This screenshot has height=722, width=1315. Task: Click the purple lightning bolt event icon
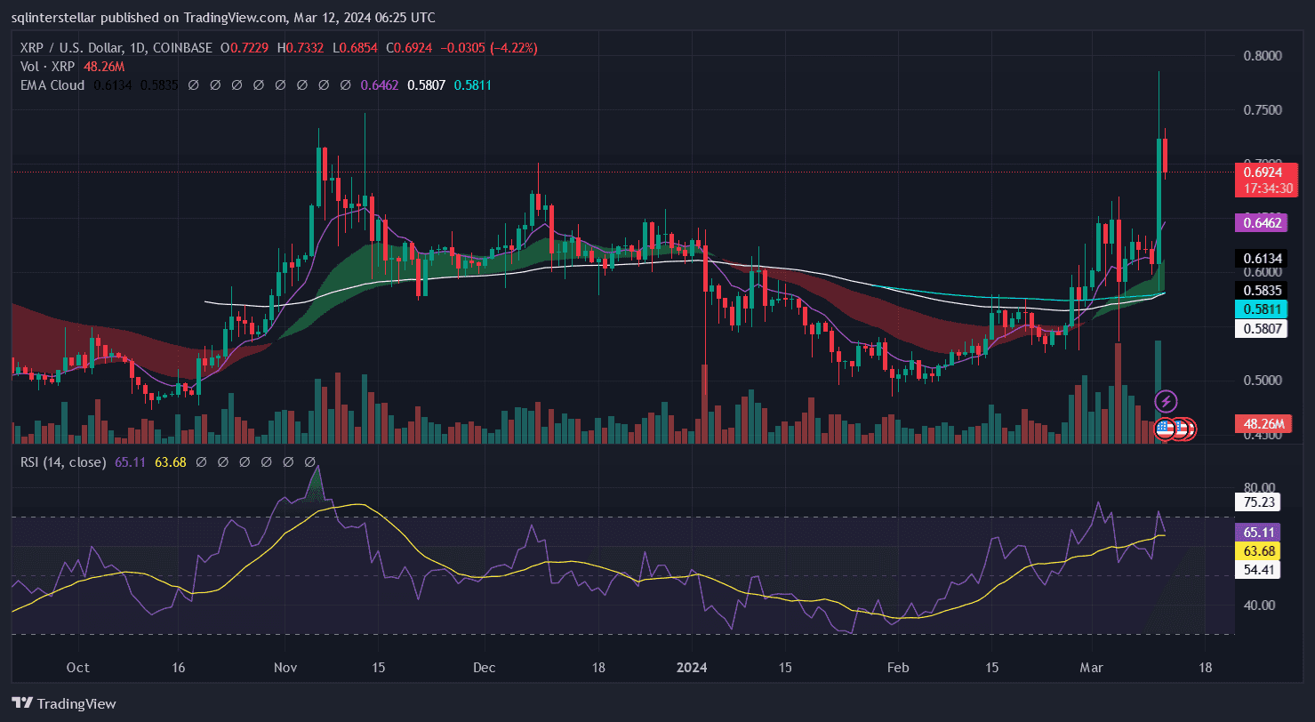tap(1166, 401)
